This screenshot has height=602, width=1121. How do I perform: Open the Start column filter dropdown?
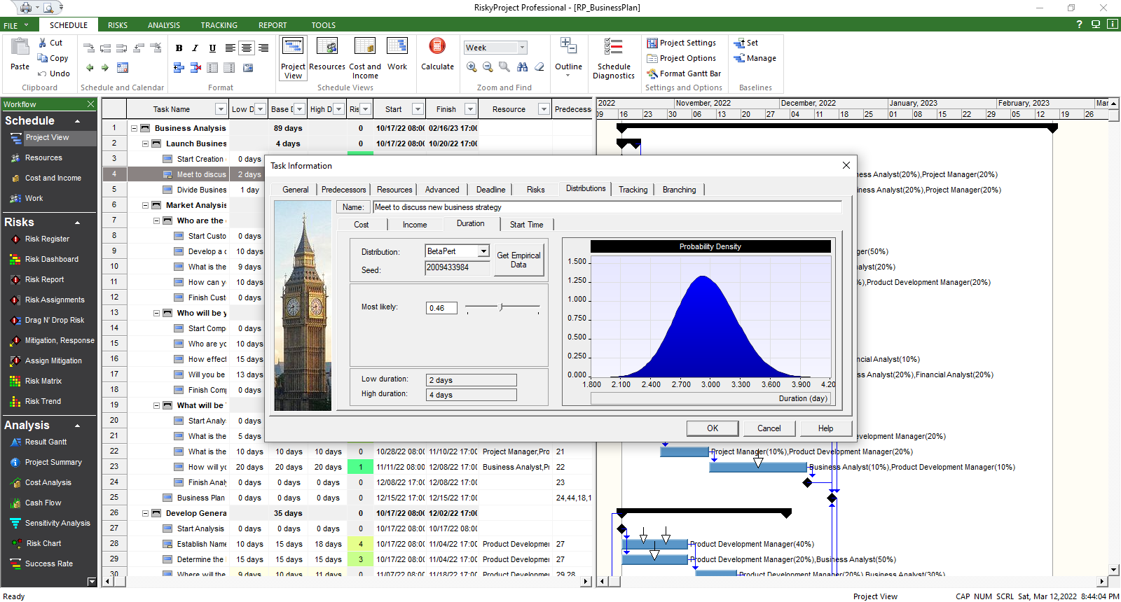tap(418, 109)
